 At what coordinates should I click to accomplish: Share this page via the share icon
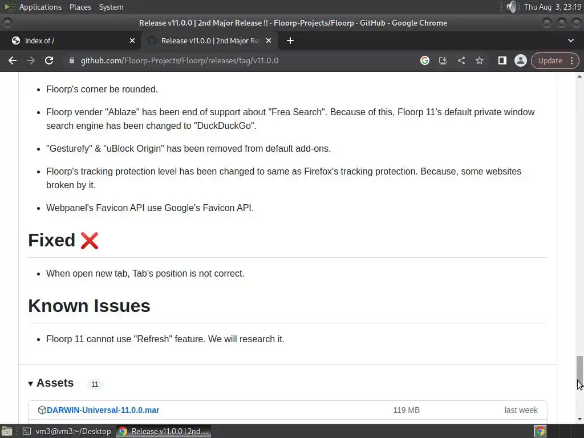tap(461, 60)
